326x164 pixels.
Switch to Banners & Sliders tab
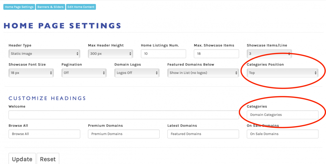coord(50,7)
